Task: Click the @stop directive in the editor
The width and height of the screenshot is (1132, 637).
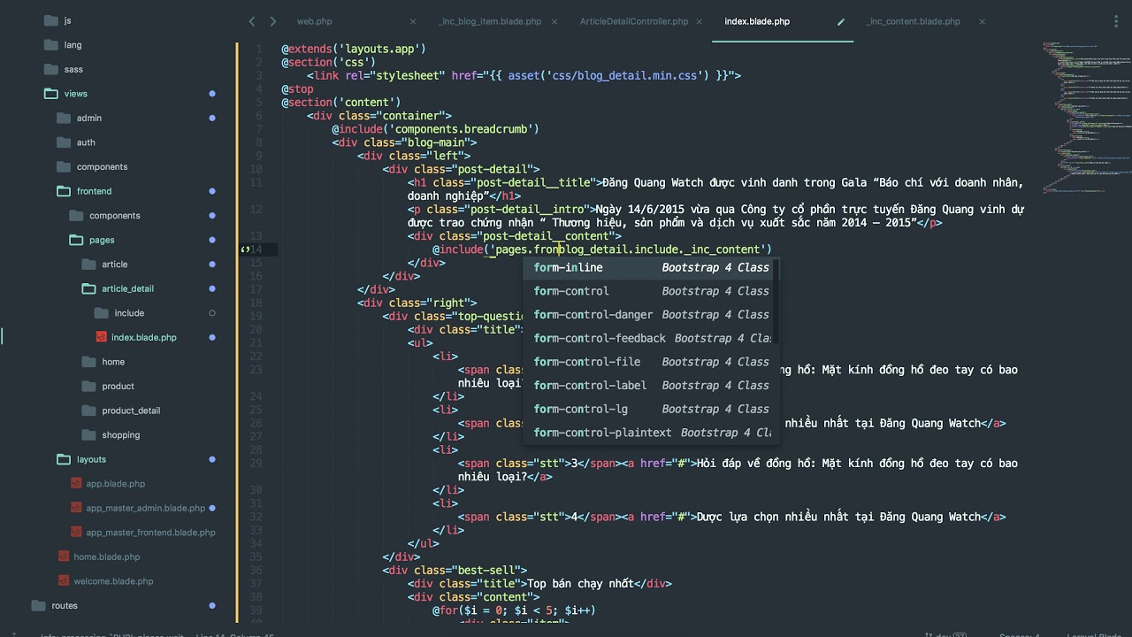Action: tap(297, 89)
